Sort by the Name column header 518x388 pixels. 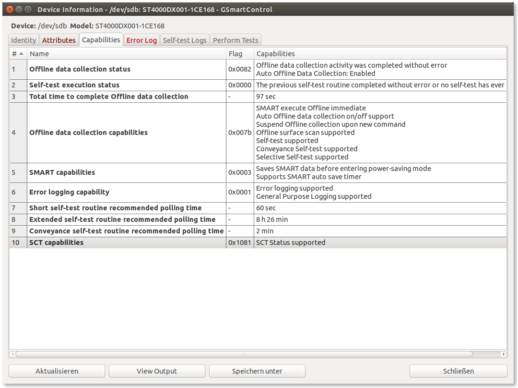pyautogui.click(x=127, y=54)
